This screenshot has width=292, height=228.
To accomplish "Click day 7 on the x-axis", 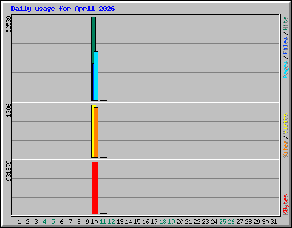I will coord(70,222).
